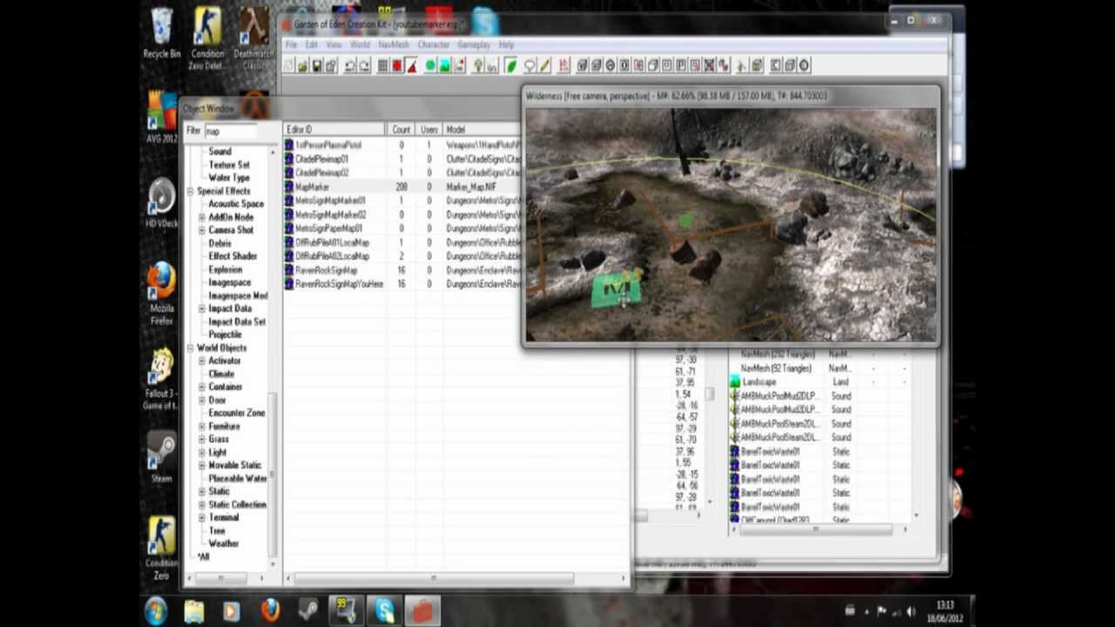
Task: Click the undo arrow in GECK toolbar
Action: coord(350,65)
